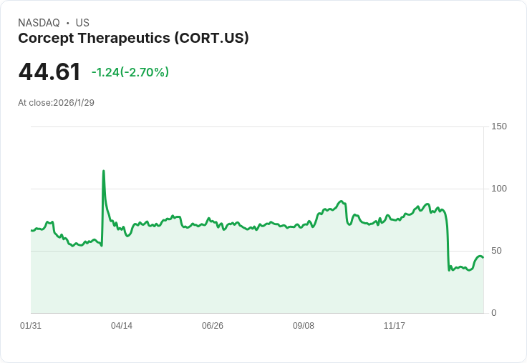
Task: Select the 44.61 price value
Action: (49, 71)
